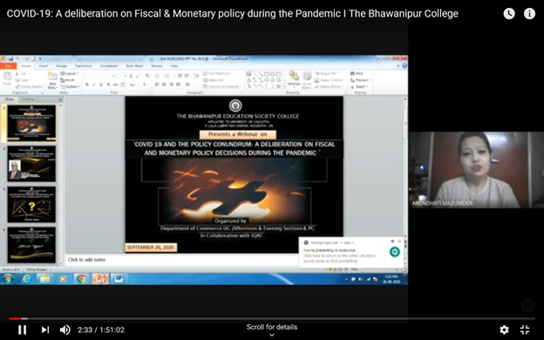Open the Word taskbar icon

(x=119, y=279)
